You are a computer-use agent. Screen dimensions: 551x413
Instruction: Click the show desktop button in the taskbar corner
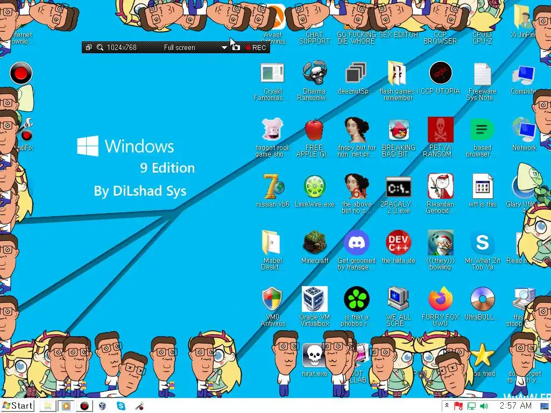[x=545, y=406]
